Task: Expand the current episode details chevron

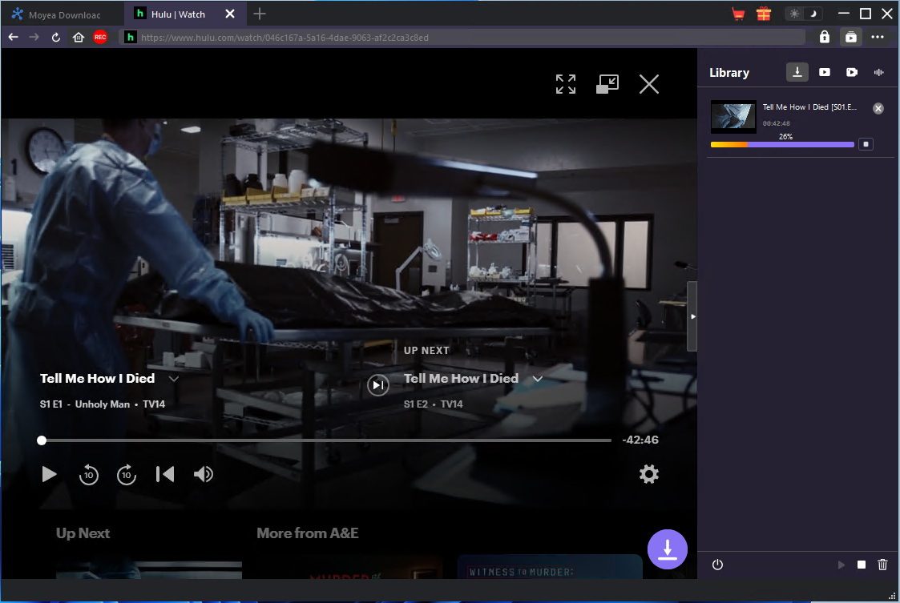Action: point(173,379)
